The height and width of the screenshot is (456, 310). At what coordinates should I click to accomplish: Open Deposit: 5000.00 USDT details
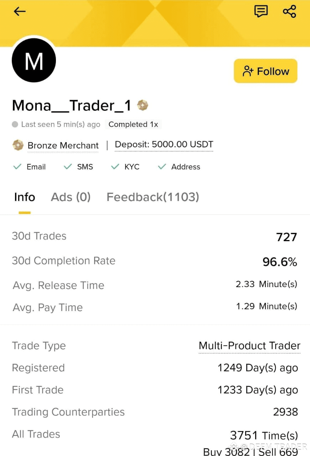click(164, 145)
